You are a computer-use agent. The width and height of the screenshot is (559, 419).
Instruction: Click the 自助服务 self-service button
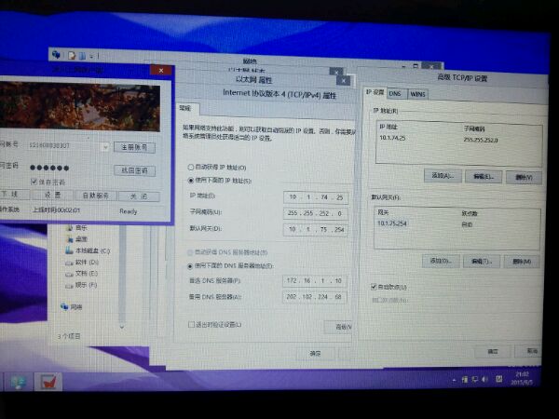(96, 196)
